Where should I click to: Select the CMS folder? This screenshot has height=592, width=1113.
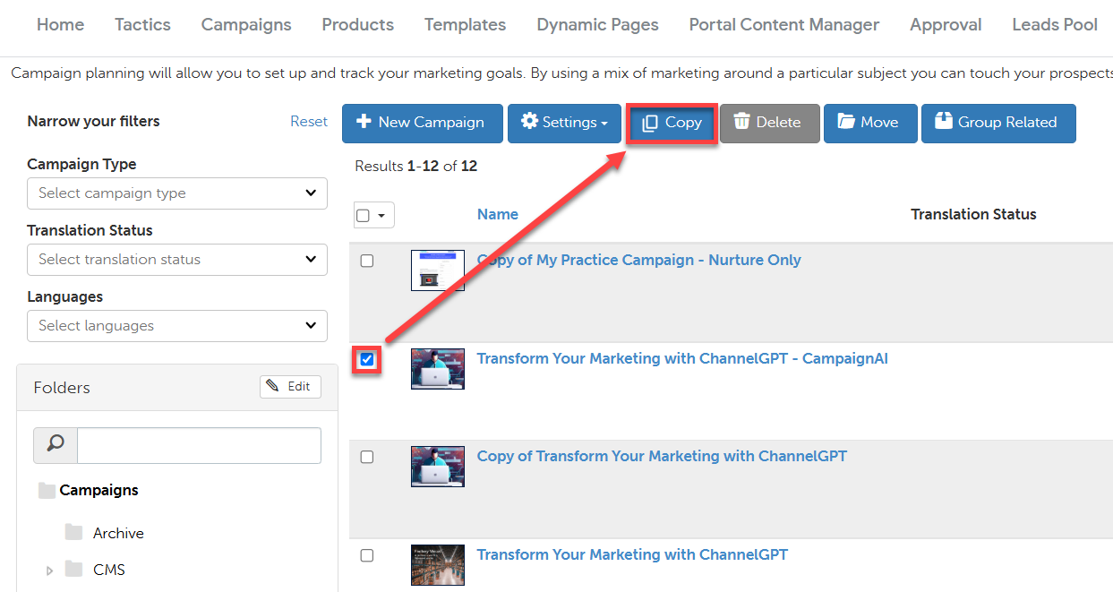pos(109,570)
